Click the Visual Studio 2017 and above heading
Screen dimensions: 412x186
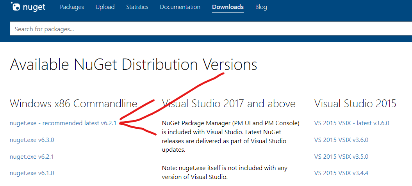pyautogui.click(x=228, y=103)
